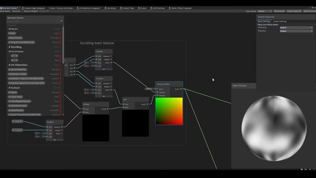Click Show In Project button

coord(31,11)
